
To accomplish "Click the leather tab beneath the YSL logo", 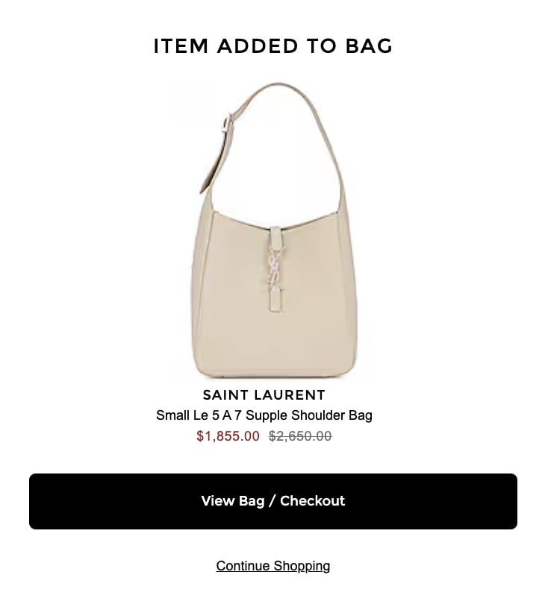I will 277,301.
